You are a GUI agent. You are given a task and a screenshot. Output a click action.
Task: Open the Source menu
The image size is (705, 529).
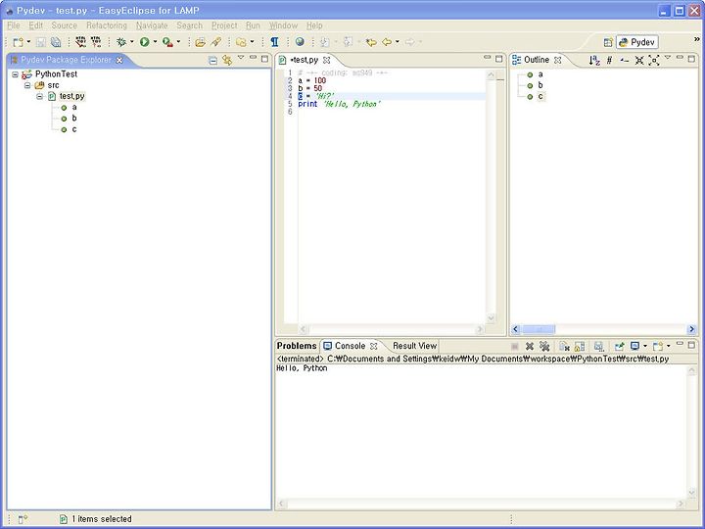[x=65, y=25]
